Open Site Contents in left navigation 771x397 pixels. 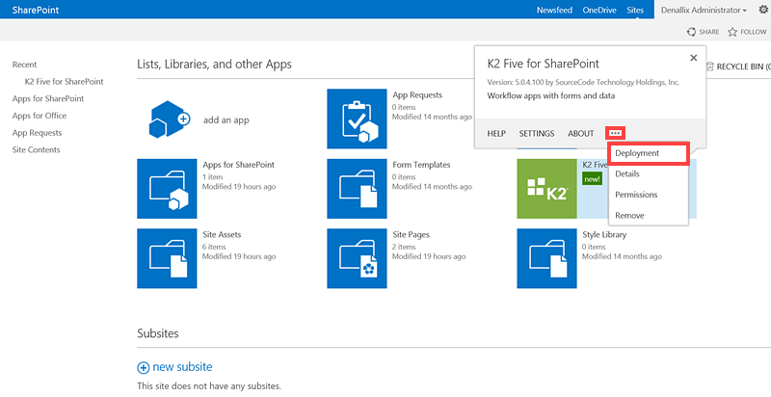(36, 149)
